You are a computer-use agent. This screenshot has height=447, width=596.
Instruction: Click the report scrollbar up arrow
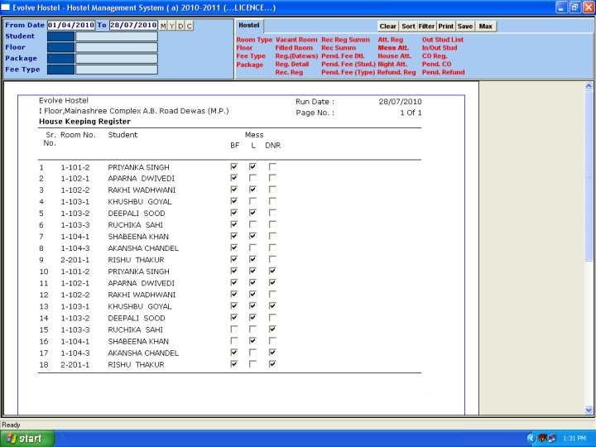coord(589,86)
